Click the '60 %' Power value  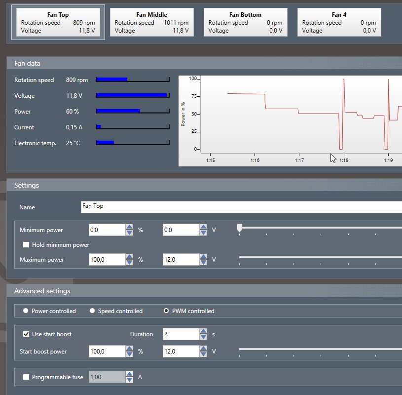point(73,112)
